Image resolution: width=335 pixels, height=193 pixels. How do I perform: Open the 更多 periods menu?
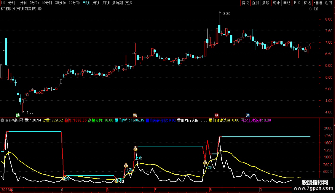[130, 3]
